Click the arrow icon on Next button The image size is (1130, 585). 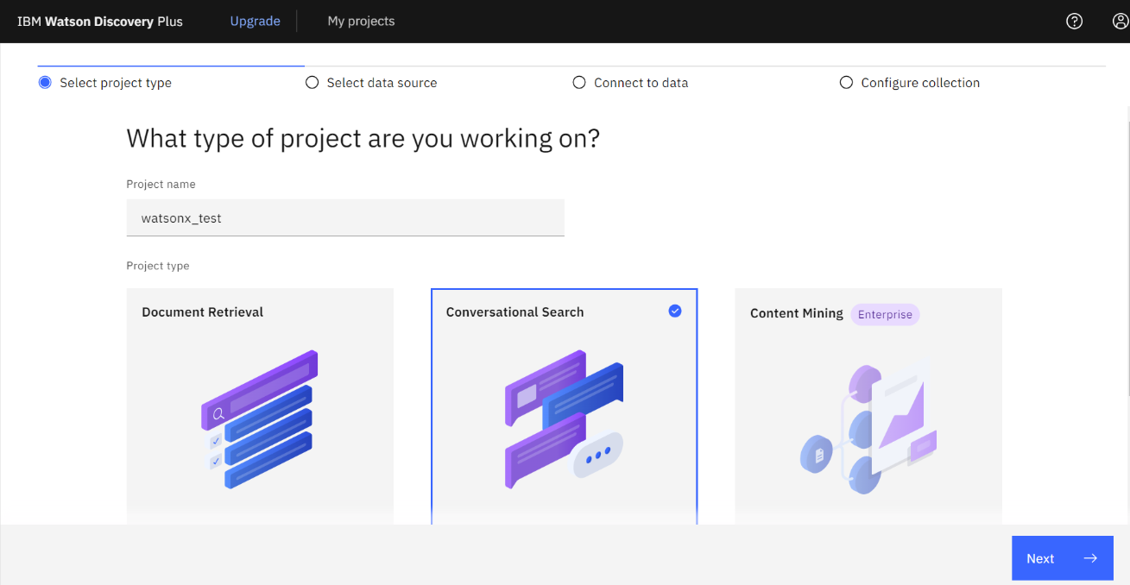pos(1090,558)
